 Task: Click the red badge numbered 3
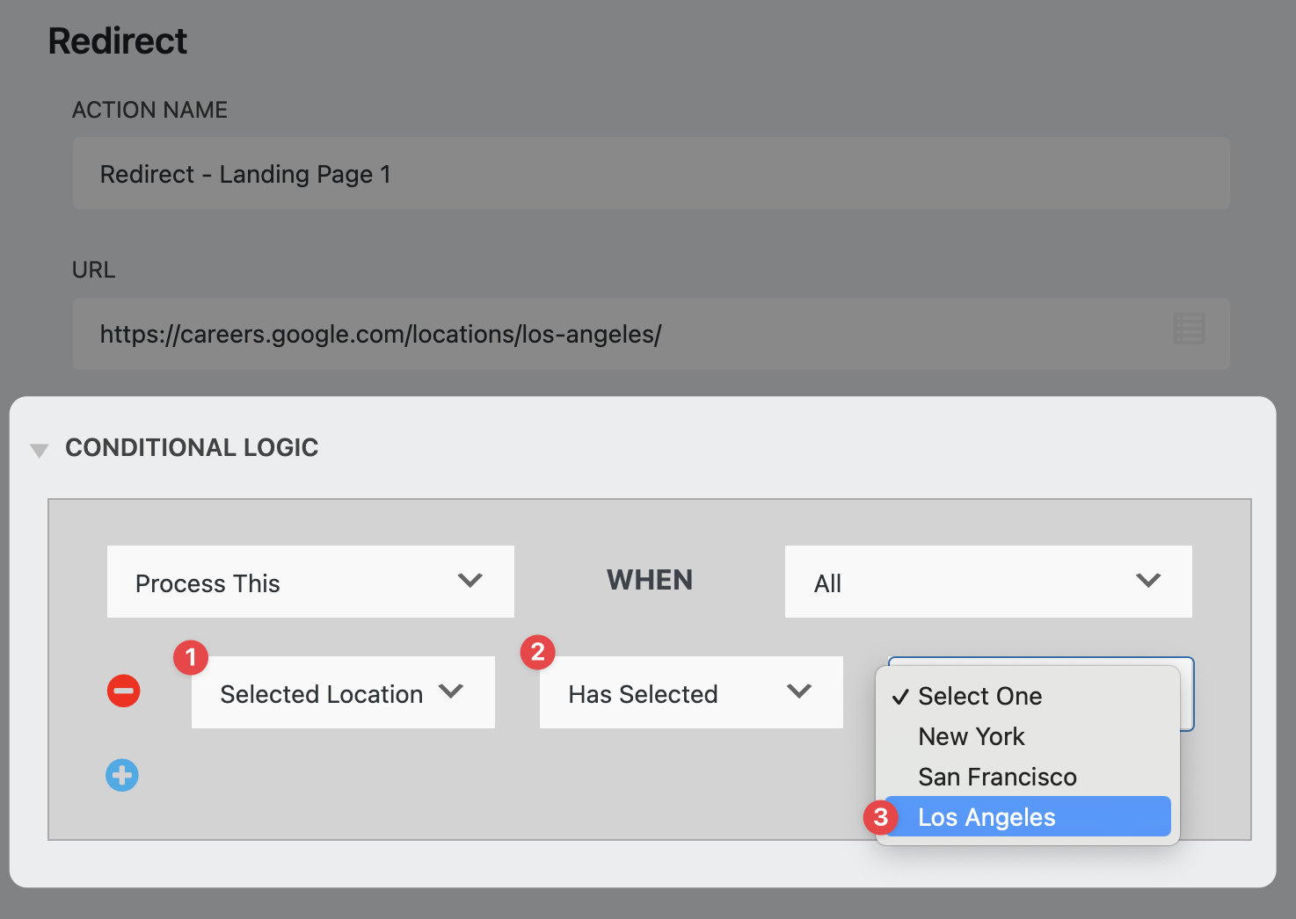click(x=880, y=817)
